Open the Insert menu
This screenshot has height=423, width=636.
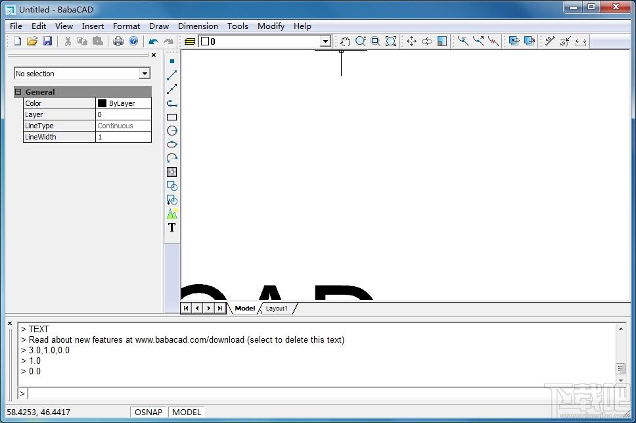pos(93,26)
